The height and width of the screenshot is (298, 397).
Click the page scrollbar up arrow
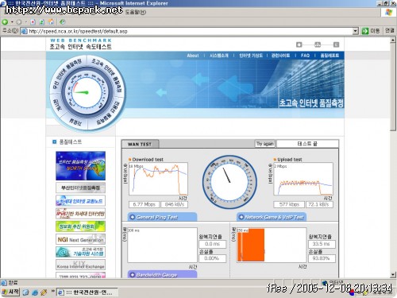(x=393, y=40)
